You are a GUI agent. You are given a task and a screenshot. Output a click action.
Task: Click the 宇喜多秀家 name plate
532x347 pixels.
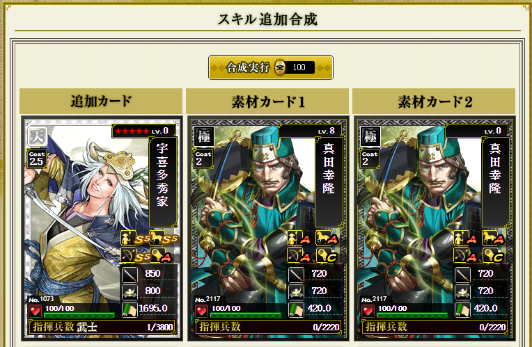[162, 182]
